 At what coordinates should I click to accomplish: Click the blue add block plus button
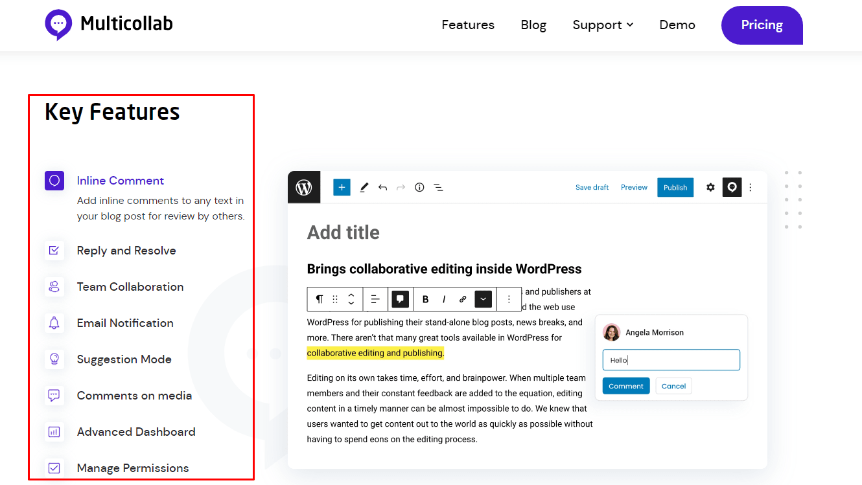point(342,187)
